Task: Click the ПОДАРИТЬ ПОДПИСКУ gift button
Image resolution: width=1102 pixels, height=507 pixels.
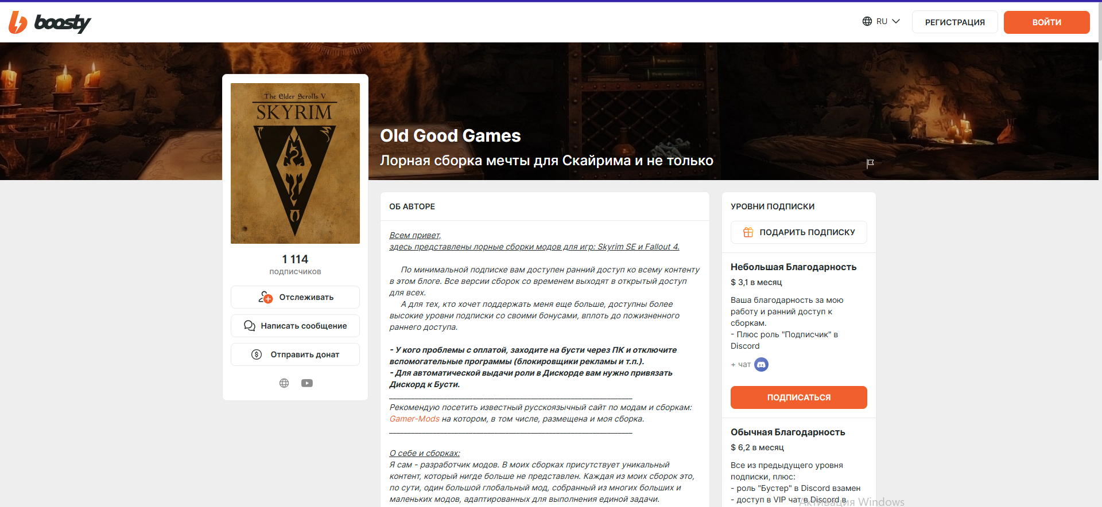Action: tap(798, 232)
